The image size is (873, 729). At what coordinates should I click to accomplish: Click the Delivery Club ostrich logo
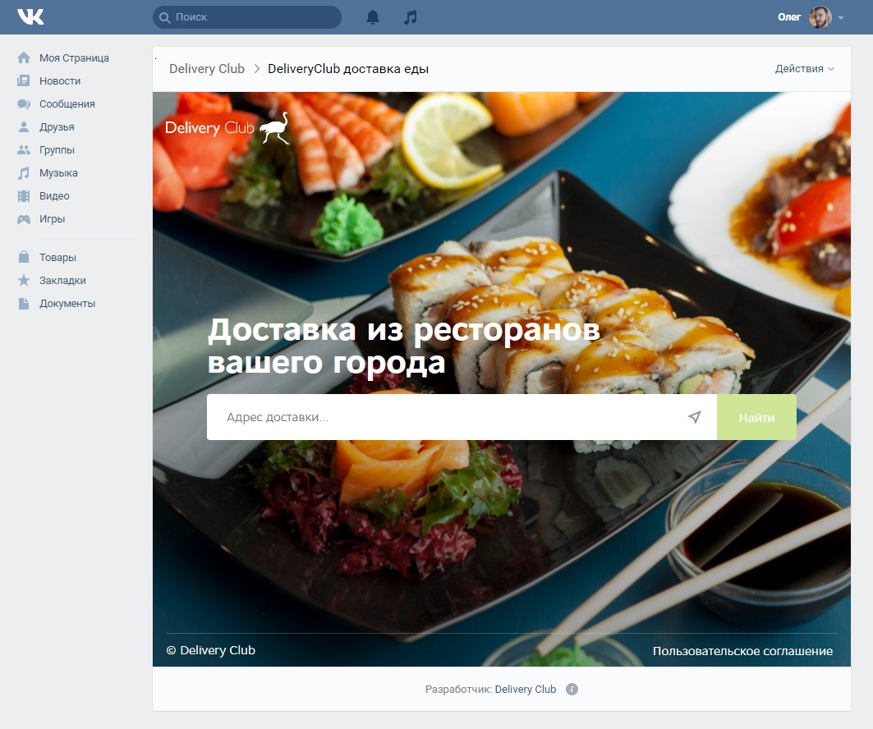pyautogui.click(x=227, y=128)
